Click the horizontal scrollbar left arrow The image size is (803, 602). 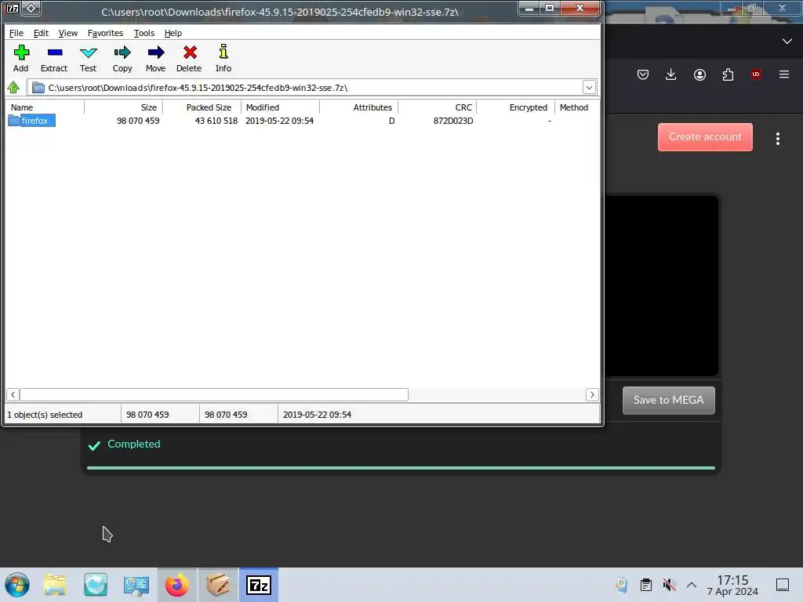coord(13,395)
